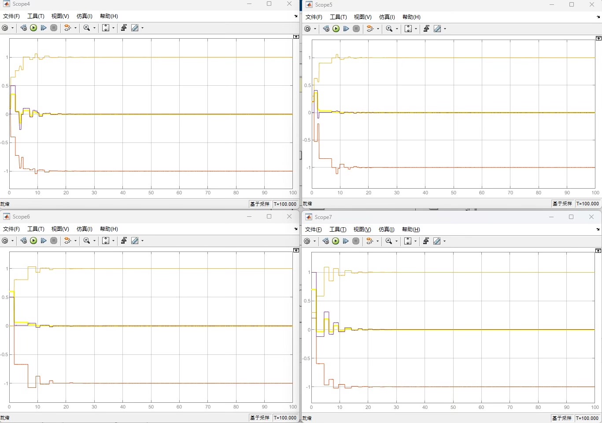The width and height of the screenshot is (602, 423).
Task: Click the 就绪 status text in Scope5
Action: pyautogui.click(x=307, y=204)
